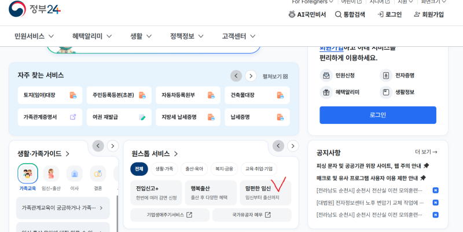Expand the 고객센터 menu
Screen dimensions: 463x232
pyautogui.click(x=238, y=36)
